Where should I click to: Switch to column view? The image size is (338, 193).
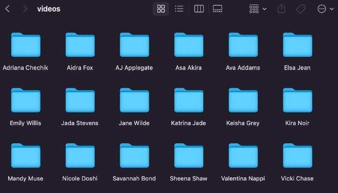tap(199, 9)
